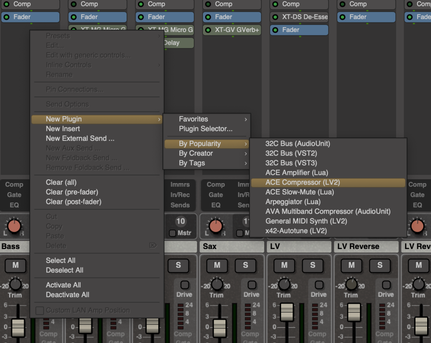This screenshot has height=343, width=431.
Task: Insert AVA Multiband Compressor (AudioUnit)
Action: tap(328, 211)
